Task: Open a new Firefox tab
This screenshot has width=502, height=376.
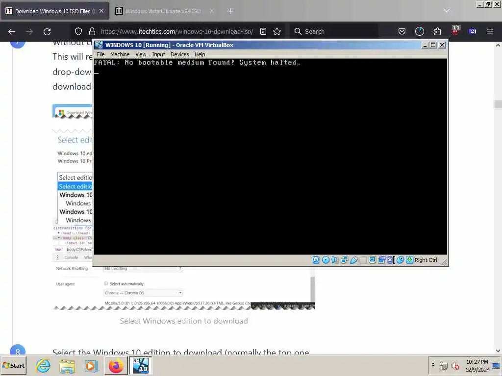Action: tap(230, 11)
